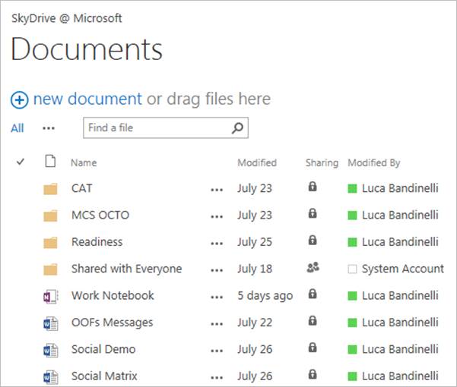Image resolution: width=457 pixels, height=387 pixels.
Task: Click the search magnifier icon
Action: click(x=237, y=127)
